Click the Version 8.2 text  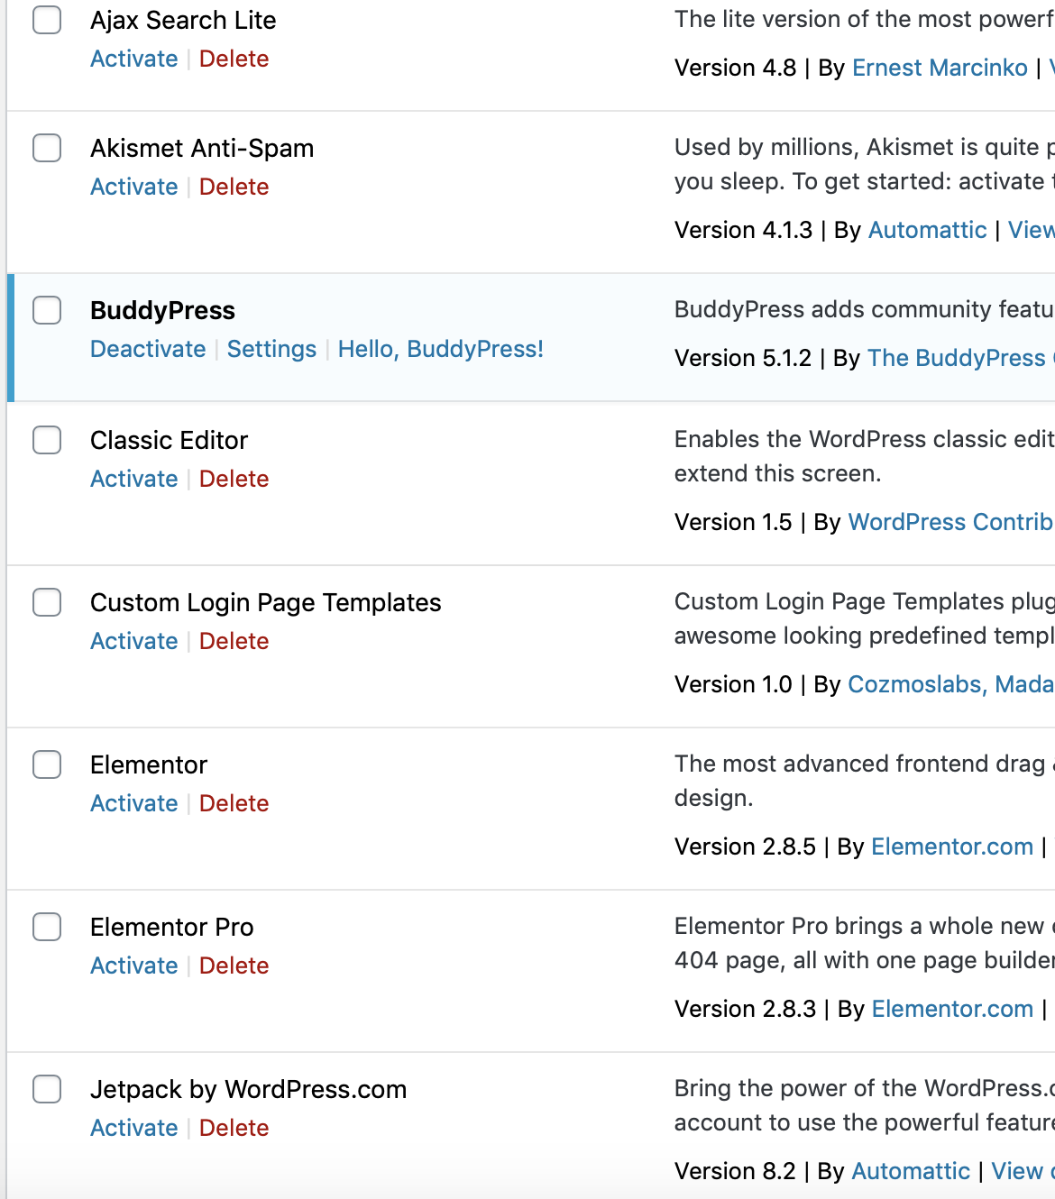coord(735,1171)
